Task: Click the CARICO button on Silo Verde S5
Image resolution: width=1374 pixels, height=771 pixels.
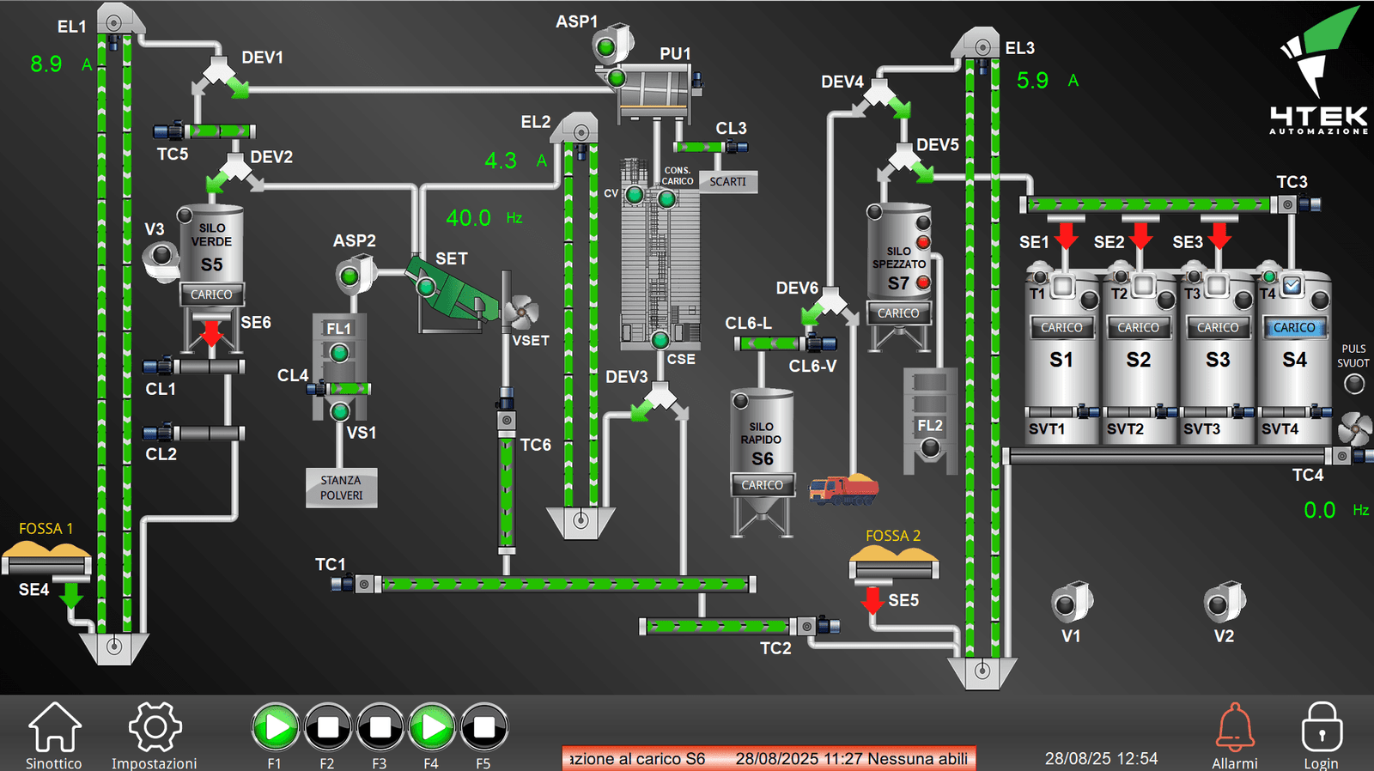Action: (211, 294)
